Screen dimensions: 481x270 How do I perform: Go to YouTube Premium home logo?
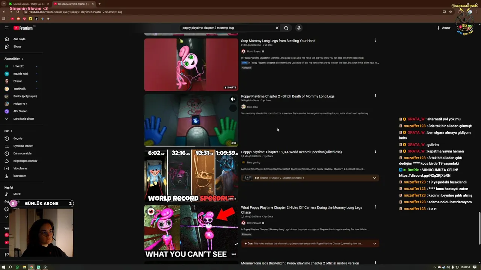click(23, 28)
